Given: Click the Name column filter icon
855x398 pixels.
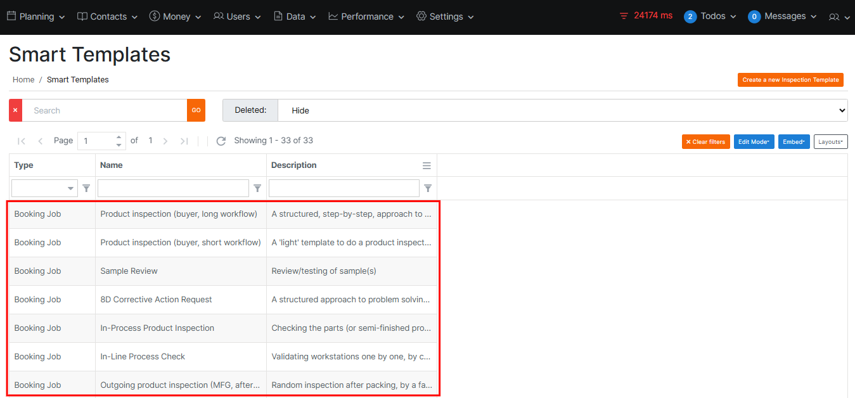Looking at the screenshot, I should point(257,188).
